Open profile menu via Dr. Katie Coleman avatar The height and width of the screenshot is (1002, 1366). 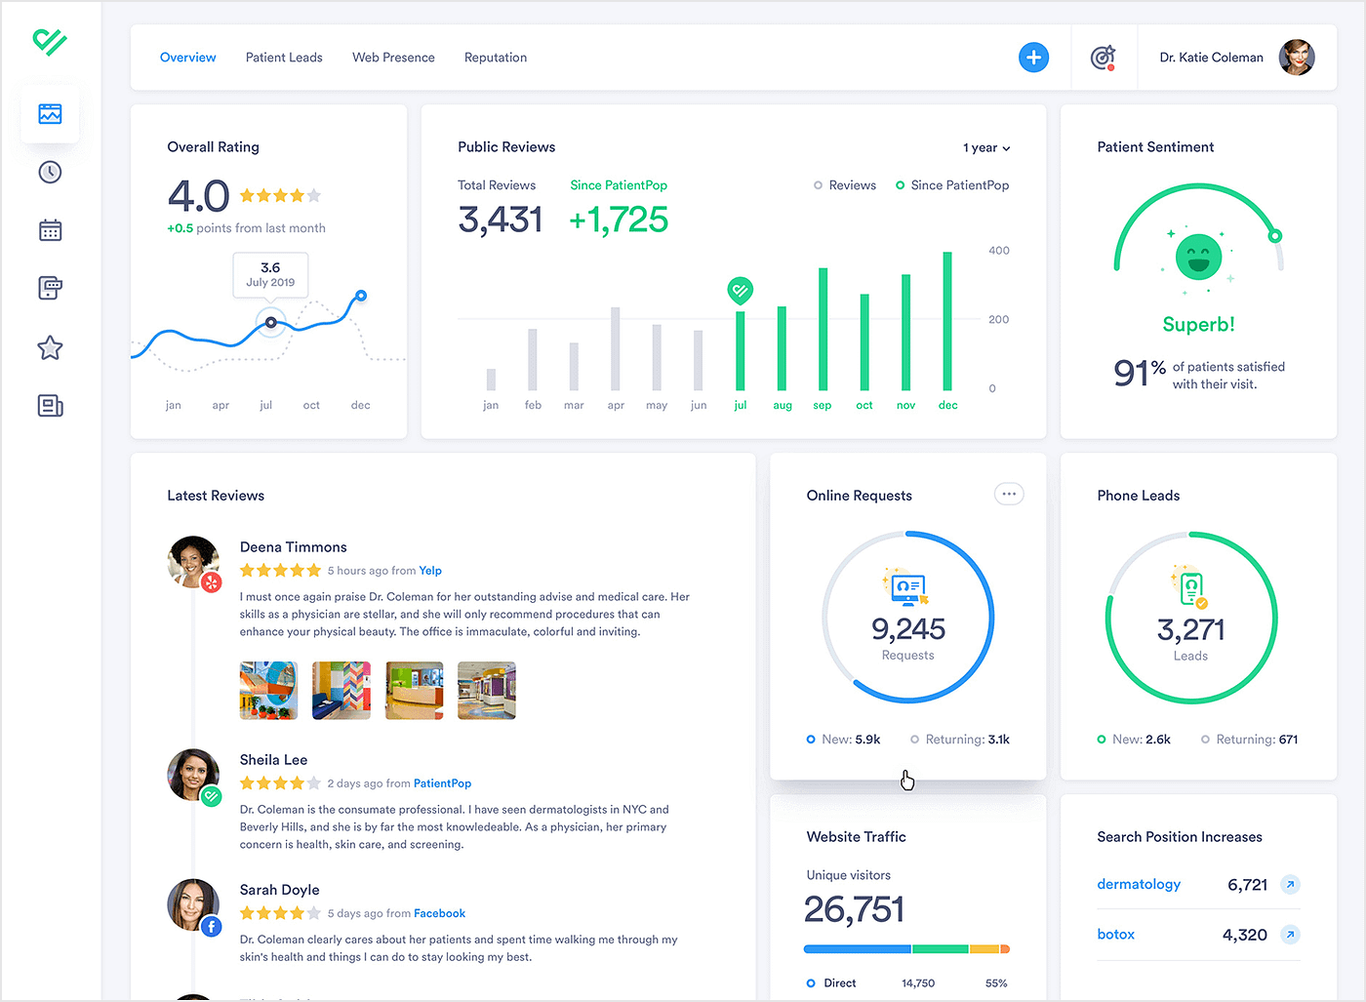tap(1297, 58)
